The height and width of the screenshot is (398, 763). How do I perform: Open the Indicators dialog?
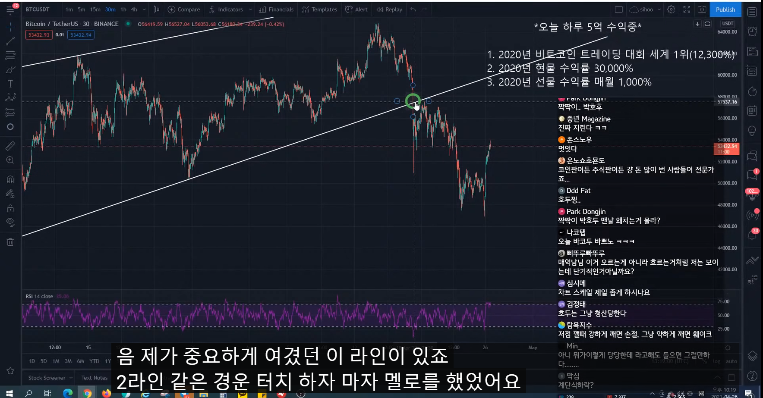(226, 9)
